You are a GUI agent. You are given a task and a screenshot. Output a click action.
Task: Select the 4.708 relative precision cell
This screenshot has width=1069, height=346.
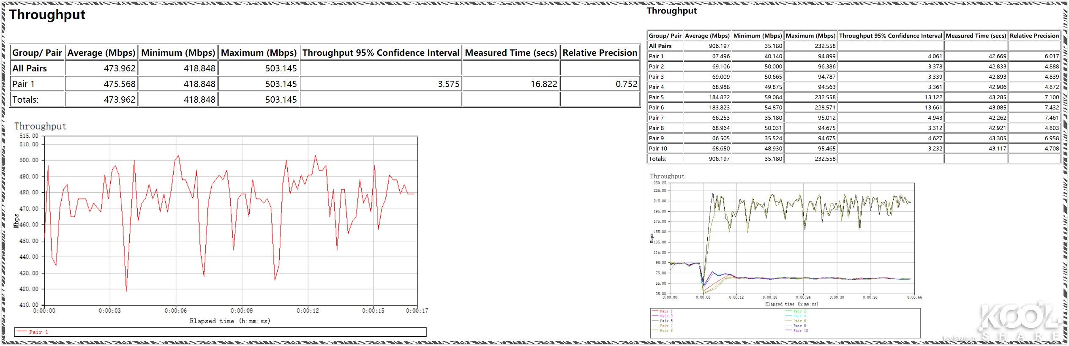point(1034,149)
